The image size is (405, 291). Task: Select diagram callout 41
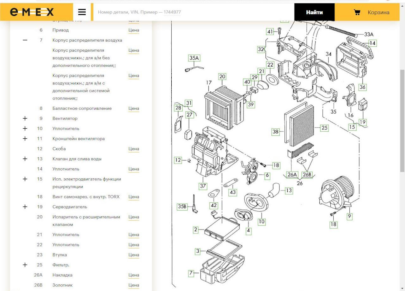point(270,32)
